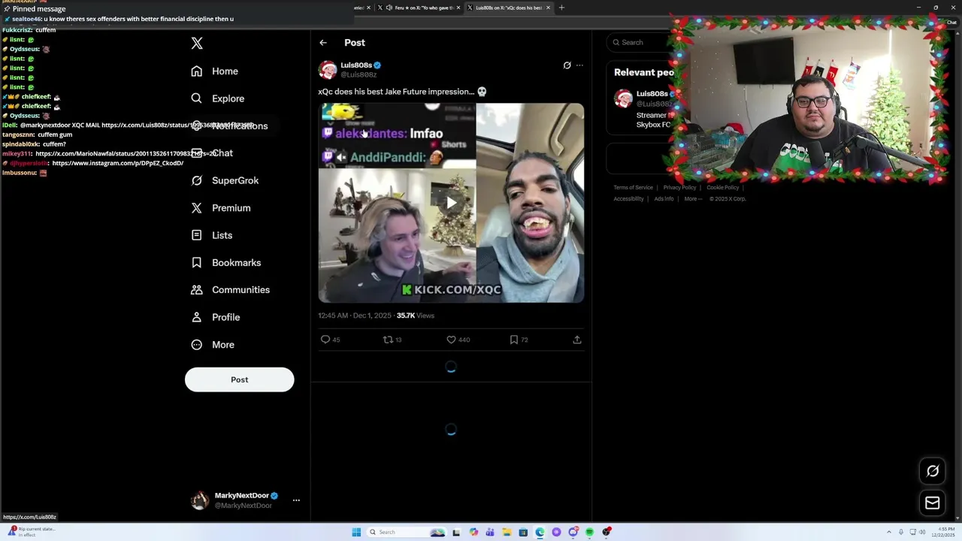Mute audio icon on Feru tab
This screenshot has height=541, width=962.
click(x=389, y=8)
